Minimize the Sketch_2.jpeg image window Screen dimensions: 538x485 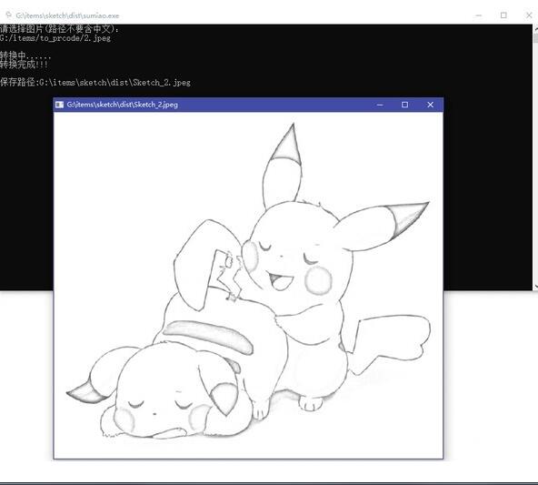click(x=380, y=105)
